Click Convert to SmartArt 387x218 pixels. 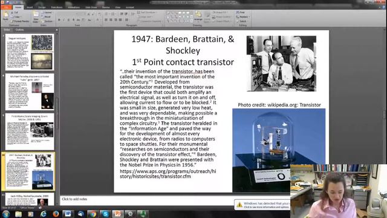(x=149, y=21)
